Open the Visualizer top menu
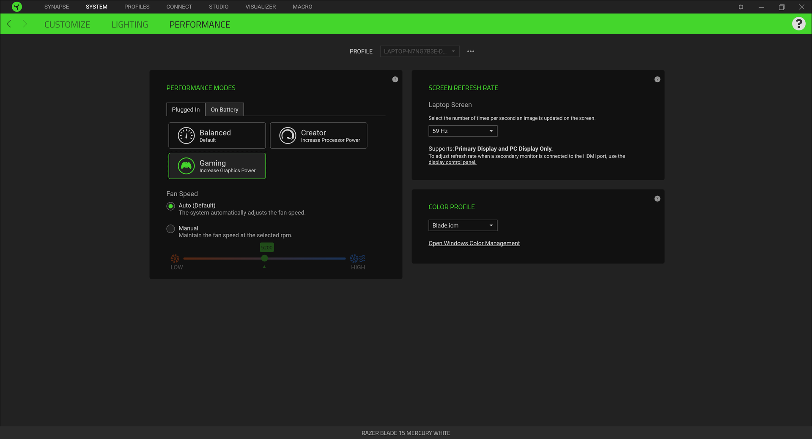 261,7
